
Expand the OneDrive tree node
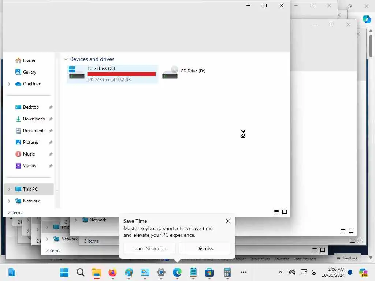pos(9,84)
